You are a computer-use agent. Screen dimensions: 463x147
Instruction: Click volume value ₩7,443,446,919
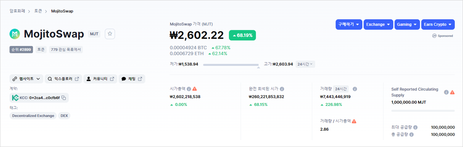tap(335, 97)
